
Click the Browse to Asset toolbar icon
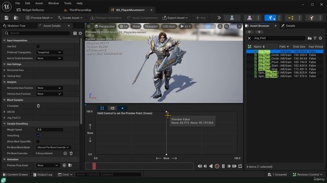click(x=16, y=18)
